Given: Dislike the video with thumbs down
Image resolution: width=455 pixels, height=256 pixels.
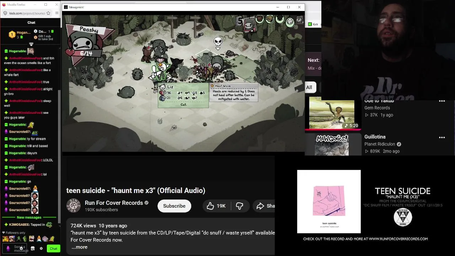Looking at the screenshot, I should pos(240,206).
